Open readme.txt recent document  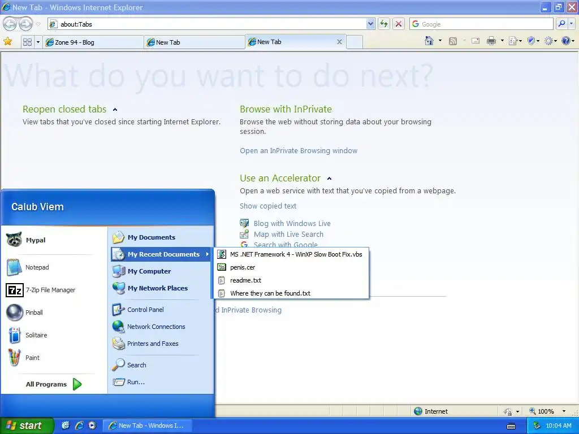pos(291,280)
